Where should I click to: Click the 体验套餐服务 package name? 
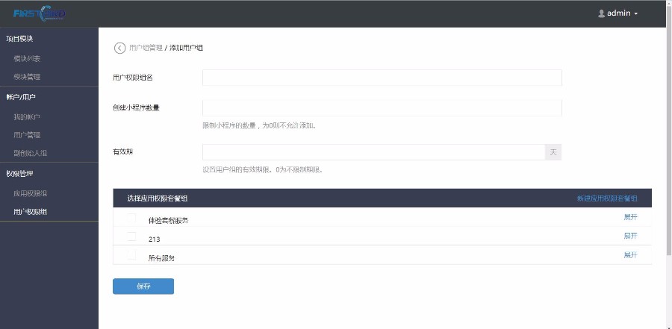[x=169, y=221]
